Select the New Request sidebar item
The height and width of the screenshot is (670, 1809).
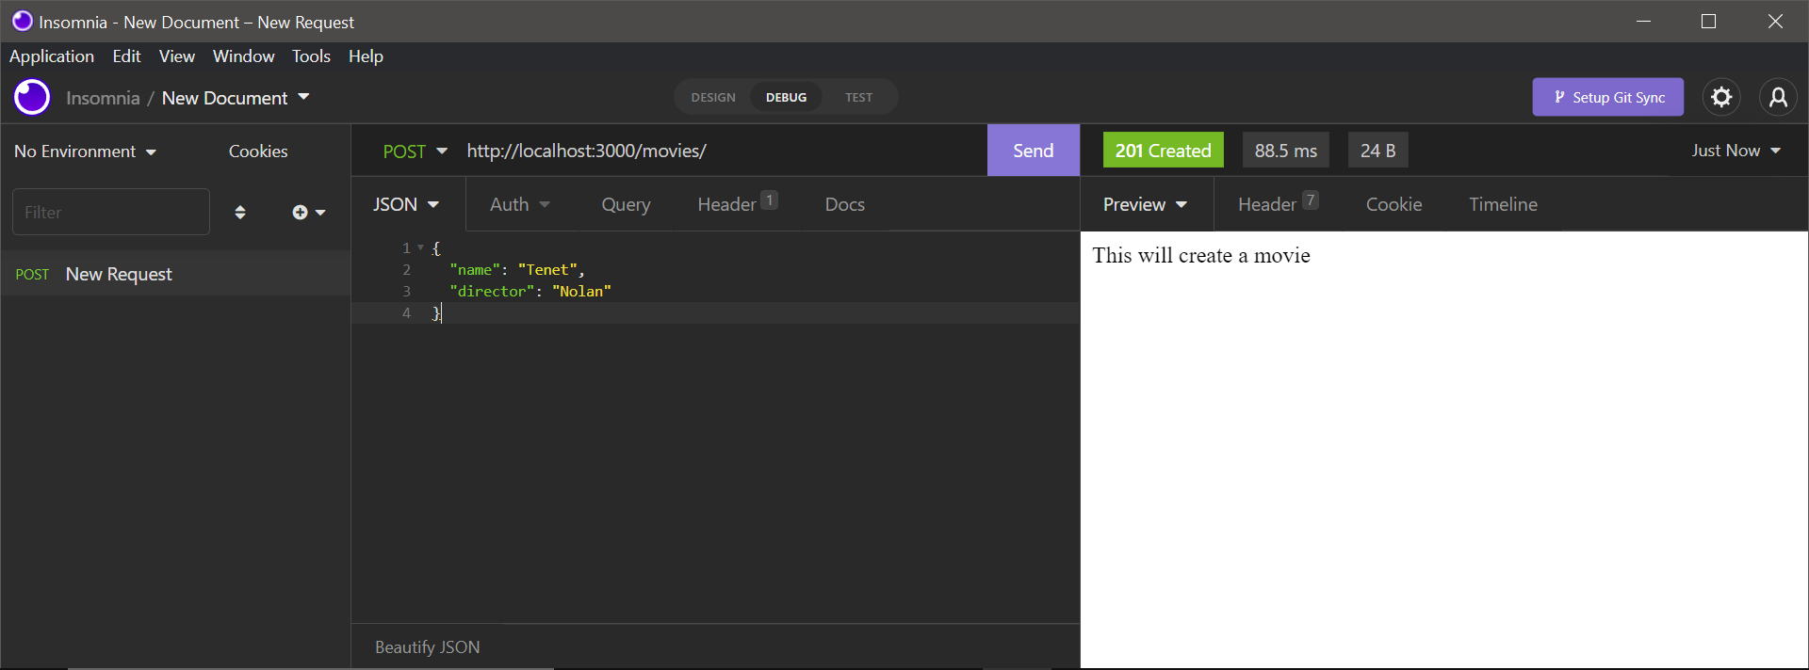175,274
